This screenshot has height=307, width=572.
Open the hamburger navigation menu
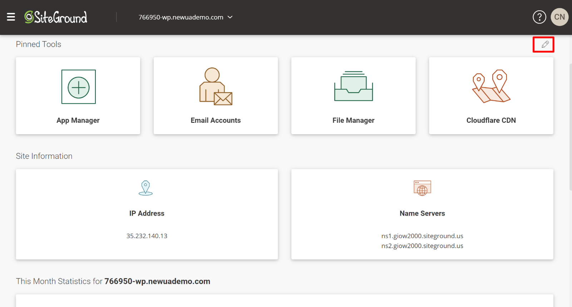point(11,17)
